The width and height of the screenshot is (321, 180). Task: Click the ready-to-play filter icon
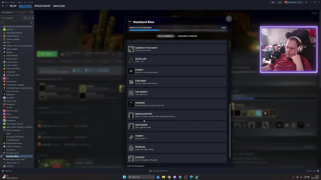pyautogui.click(x=33, y=18)
